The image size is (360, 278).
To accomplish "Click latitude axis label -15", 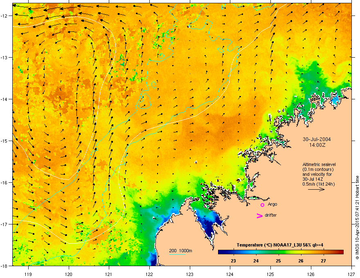I will (x=4, y=141).
